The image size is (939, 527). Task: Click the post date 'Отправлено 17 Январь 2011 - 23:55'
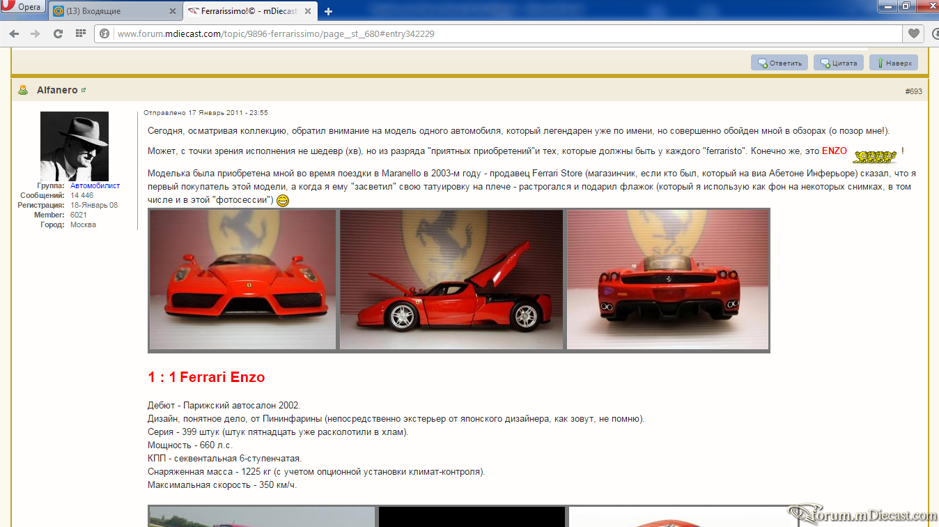pyautogui.click(x=205, y=112)
